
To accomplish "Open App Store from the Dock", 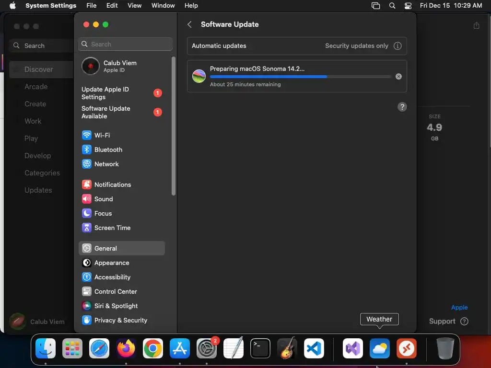I will [180, 348].
